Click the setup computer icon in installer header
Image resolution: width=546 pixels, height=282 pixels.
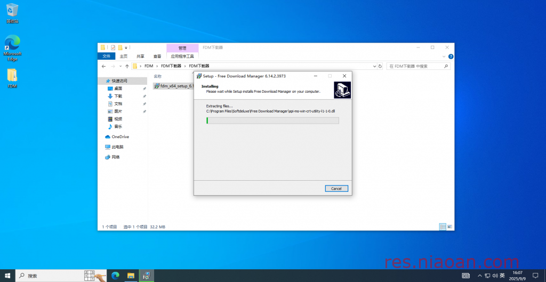tap(342, 90)
